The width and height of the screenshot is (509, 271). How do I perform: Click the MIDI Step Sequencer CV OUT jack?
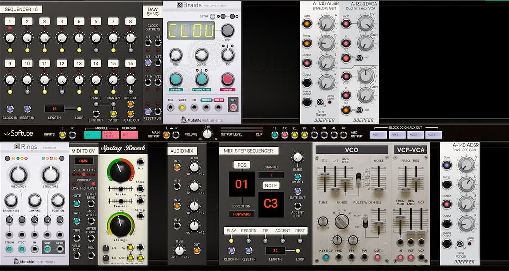pyautogui.click(x=297, y=177)
